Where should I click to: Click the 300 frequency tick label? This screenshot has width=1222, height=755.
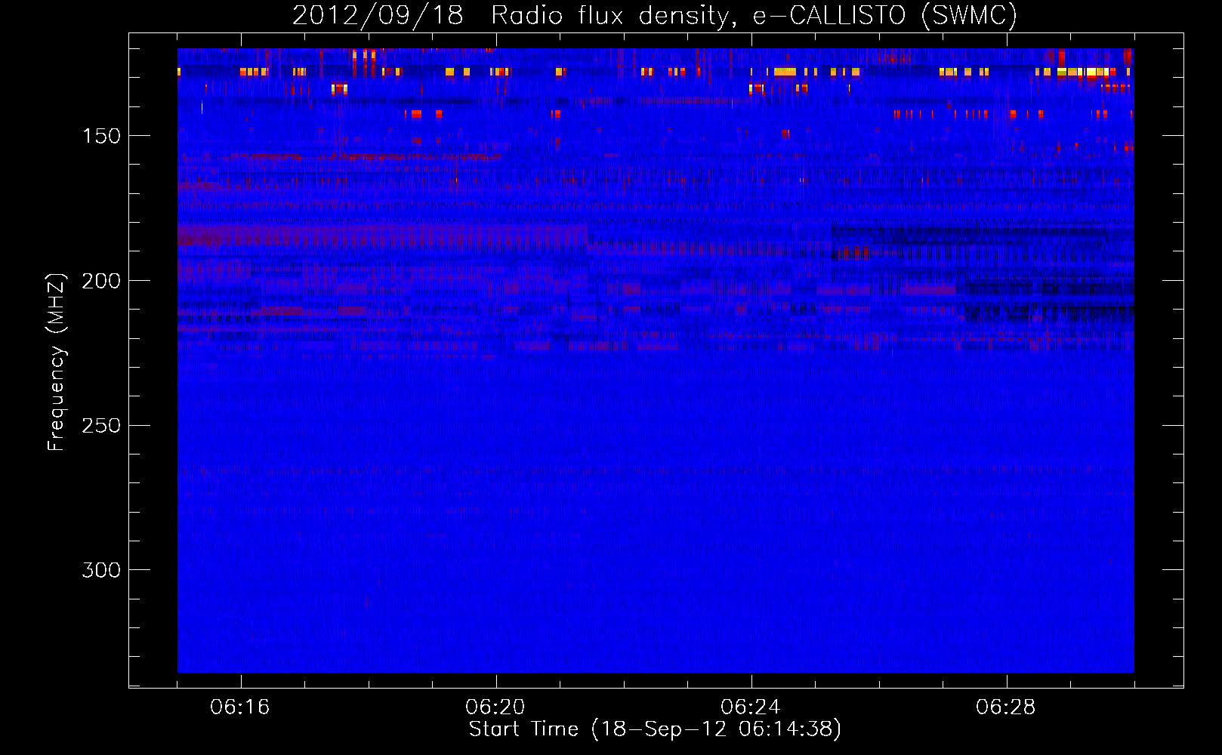coord(101,570)
